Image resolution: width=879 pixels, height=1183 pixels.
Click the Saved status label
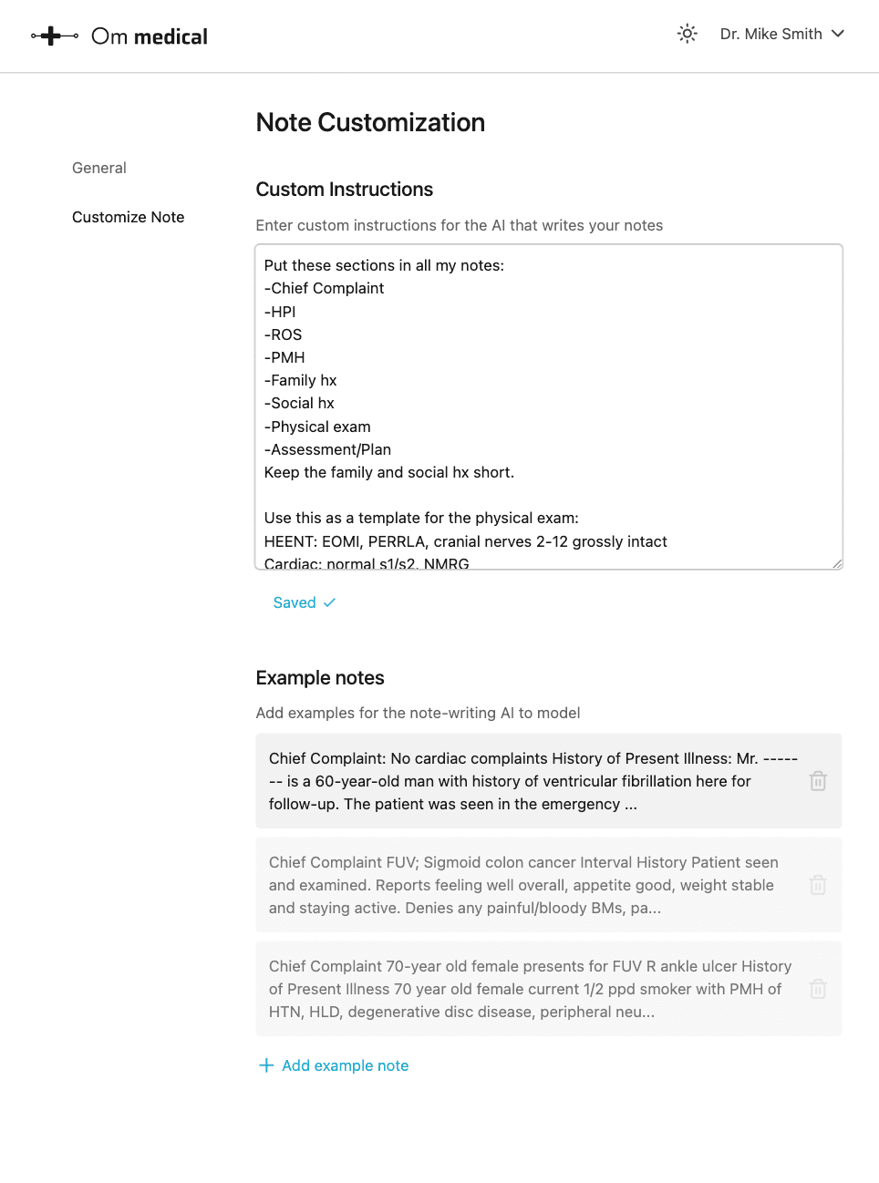click(294, 602)
